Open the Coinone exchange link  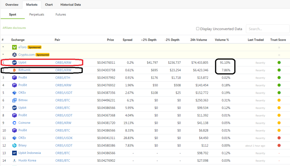coord(24,123)
